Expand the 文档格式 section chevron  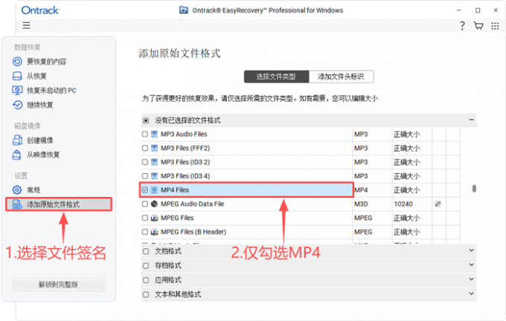471,250
